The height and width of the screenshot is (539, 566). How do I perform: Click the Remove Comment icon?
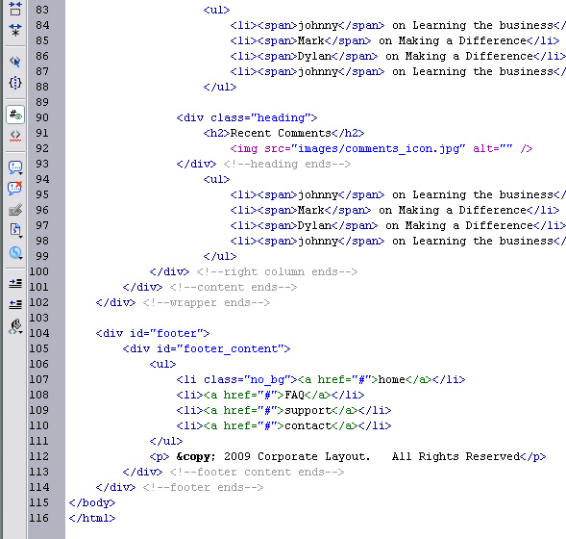[15, 188]
